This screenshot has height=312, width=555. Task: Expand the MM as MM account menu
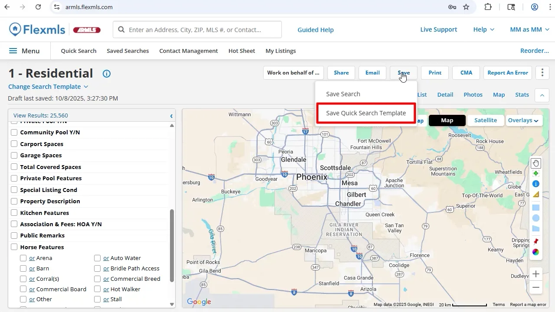529,29
